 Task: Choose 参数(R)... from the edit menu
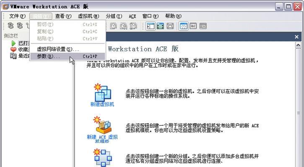pyautogui.click(x=68, y=56)
